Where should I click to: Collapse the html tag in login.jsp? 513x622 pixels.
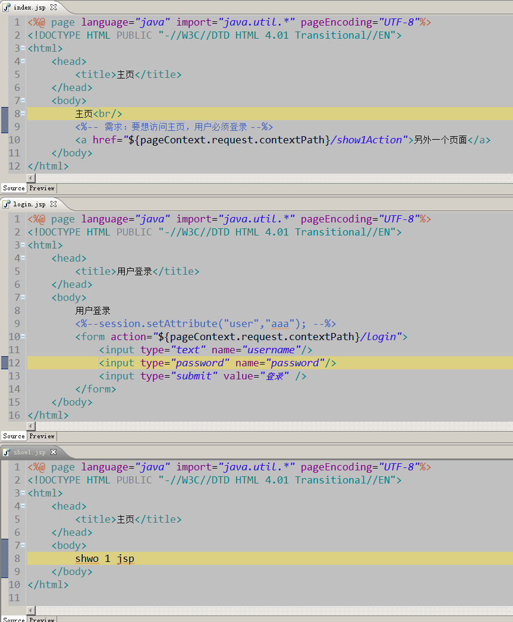(x=23, y=245)
